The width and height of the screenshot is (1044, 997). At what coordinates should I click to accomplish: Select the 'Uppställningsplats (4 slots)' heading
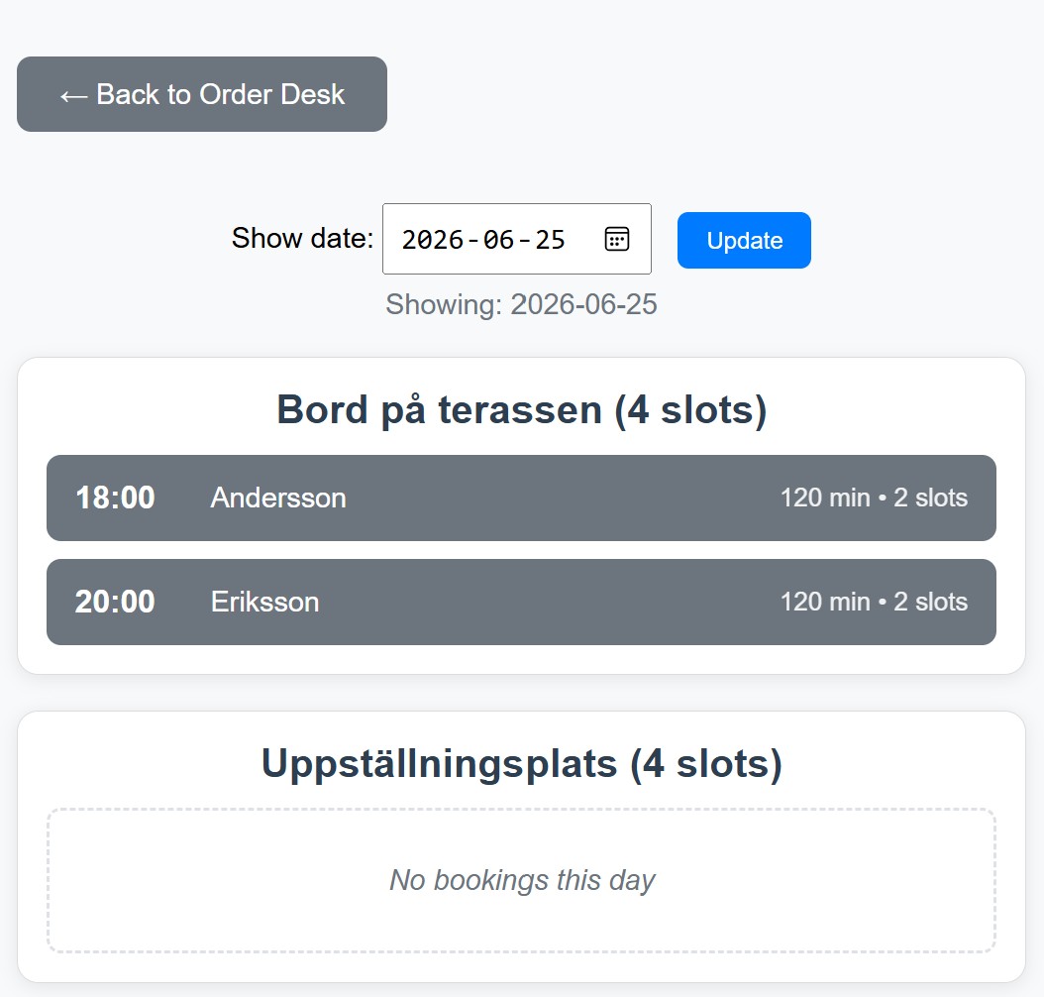click(x=521, y=764)
